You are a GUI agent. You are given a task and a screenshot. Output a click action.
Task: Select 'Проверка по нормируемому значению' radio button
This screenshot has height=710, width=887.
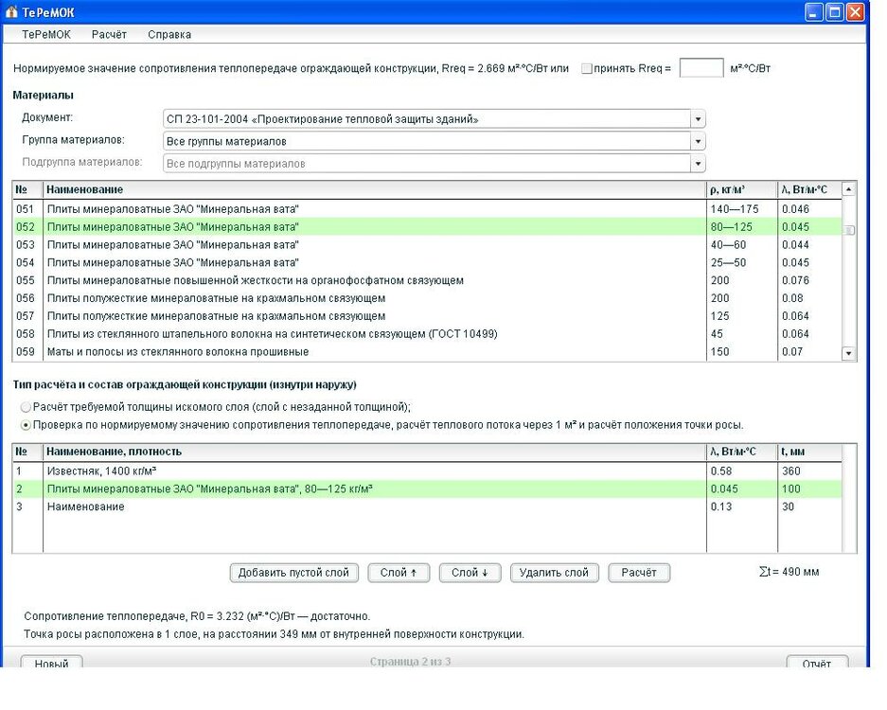pos(26,425)
